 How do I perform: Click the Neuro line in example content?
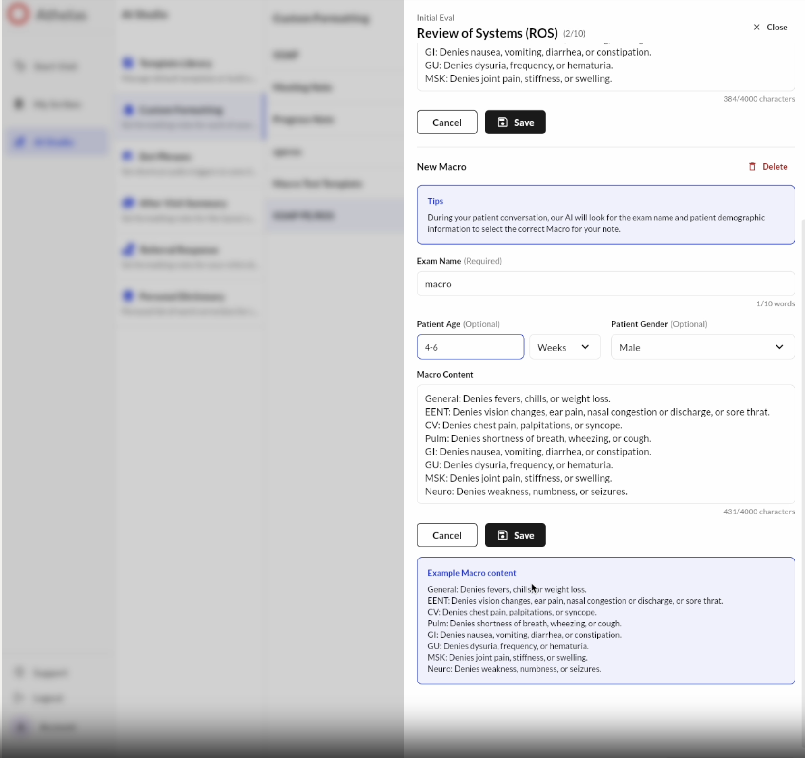pyautogui.click(x=514, y=669)
